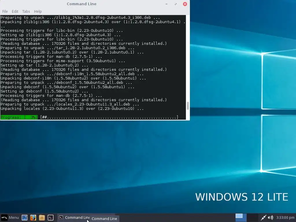The width and height of the screenshot is (296, 222).
Task: Click the Menu bird logo icon
Action: (x=4, y=217)
